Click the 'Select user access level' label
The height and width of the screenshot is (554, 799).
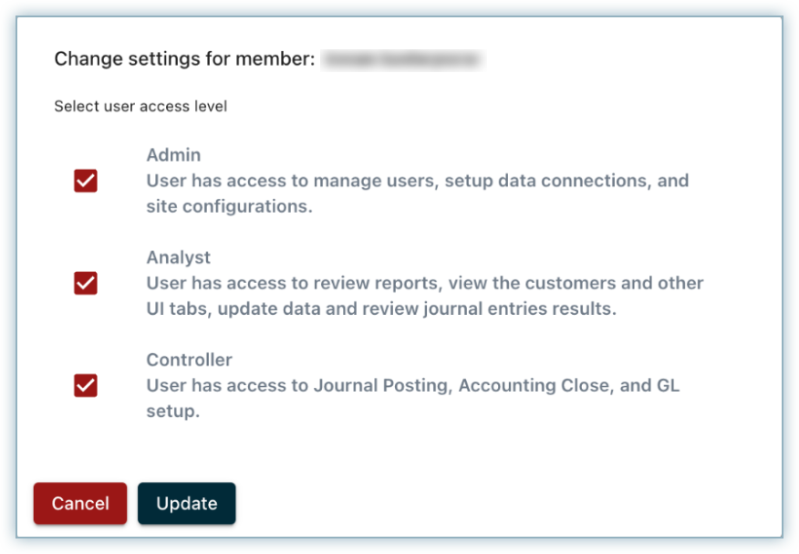click(x=140, y=107)
